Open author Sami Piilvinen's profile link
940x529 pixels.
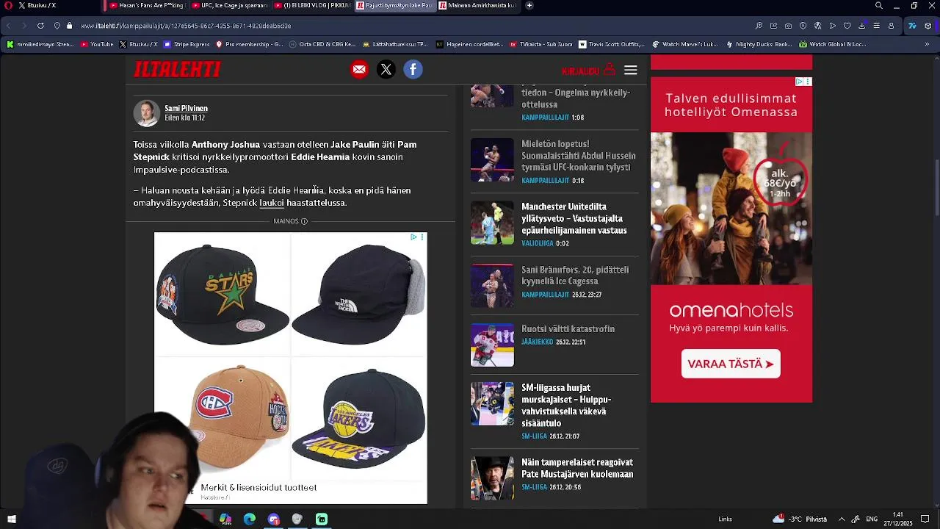tap(186, 108)
